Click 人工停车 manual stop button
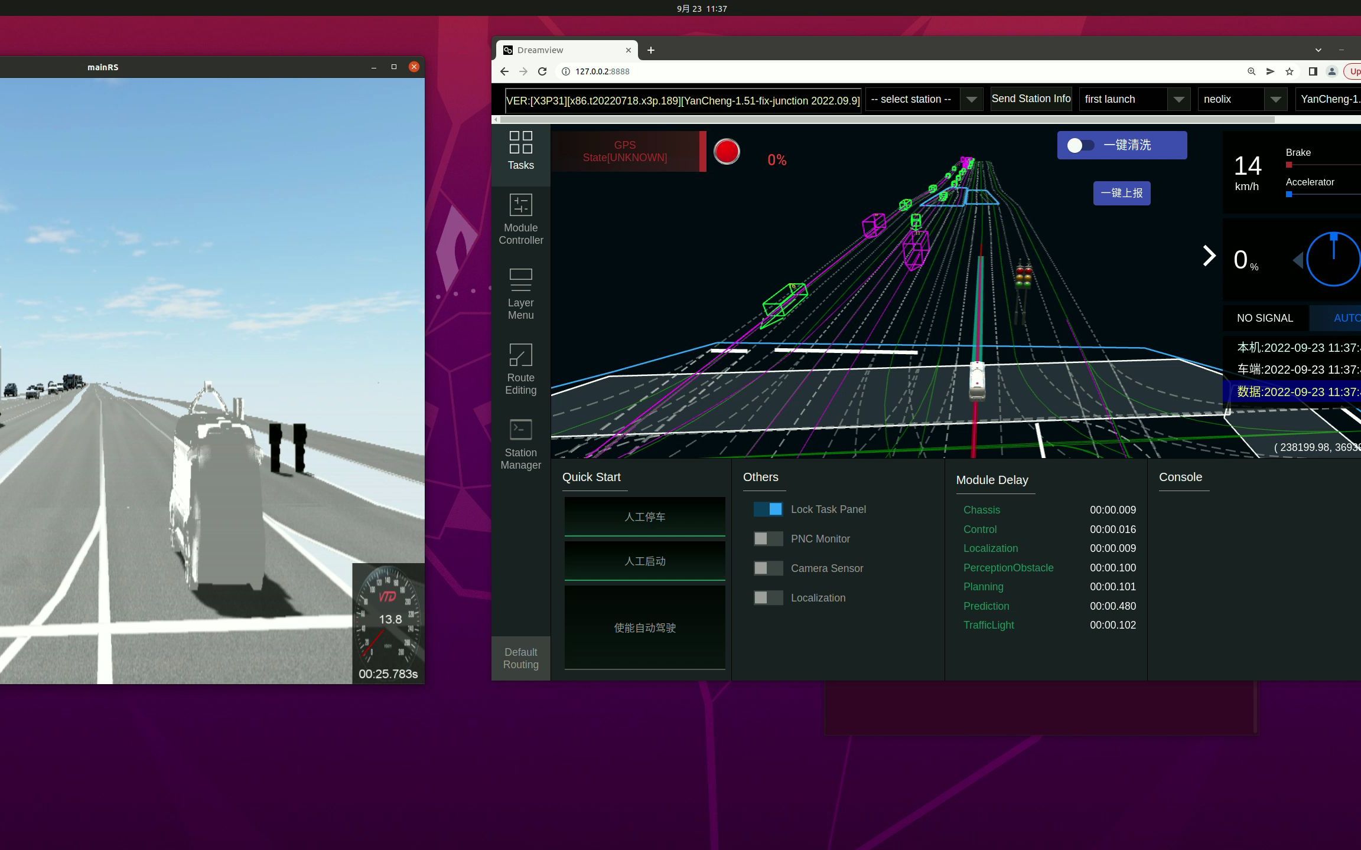The image size is (1361, 850). 644,516
